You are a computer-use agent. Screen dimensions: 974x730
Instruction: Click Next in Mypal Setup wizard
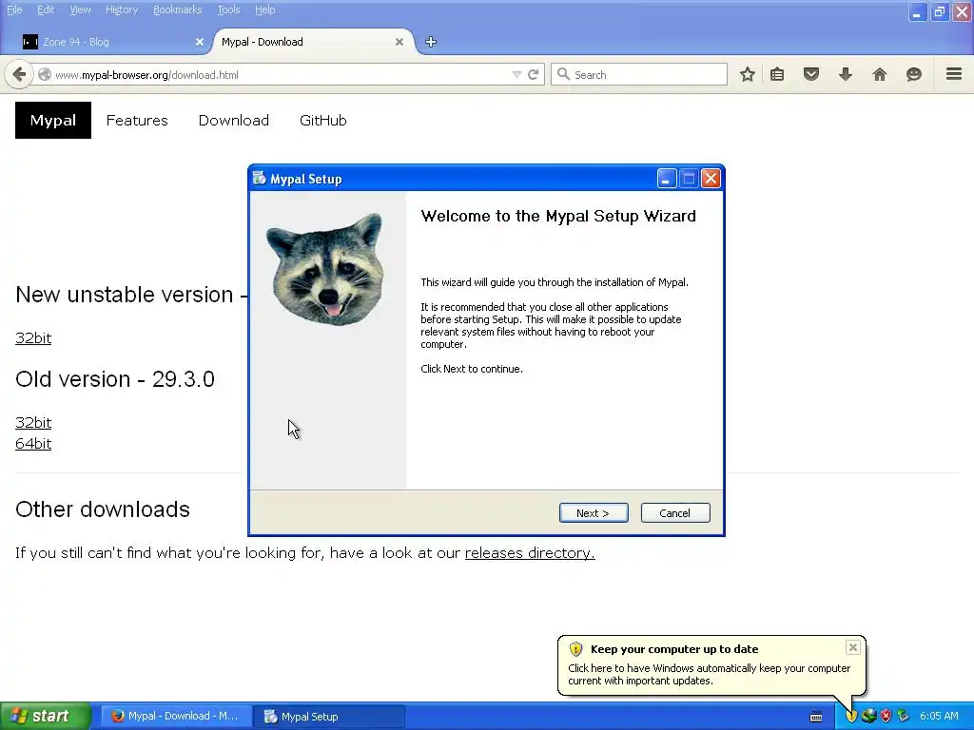594,512
